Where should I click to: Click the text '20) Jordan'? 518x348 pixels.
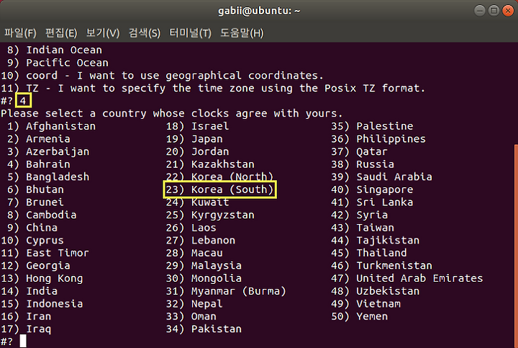(198, 151)
